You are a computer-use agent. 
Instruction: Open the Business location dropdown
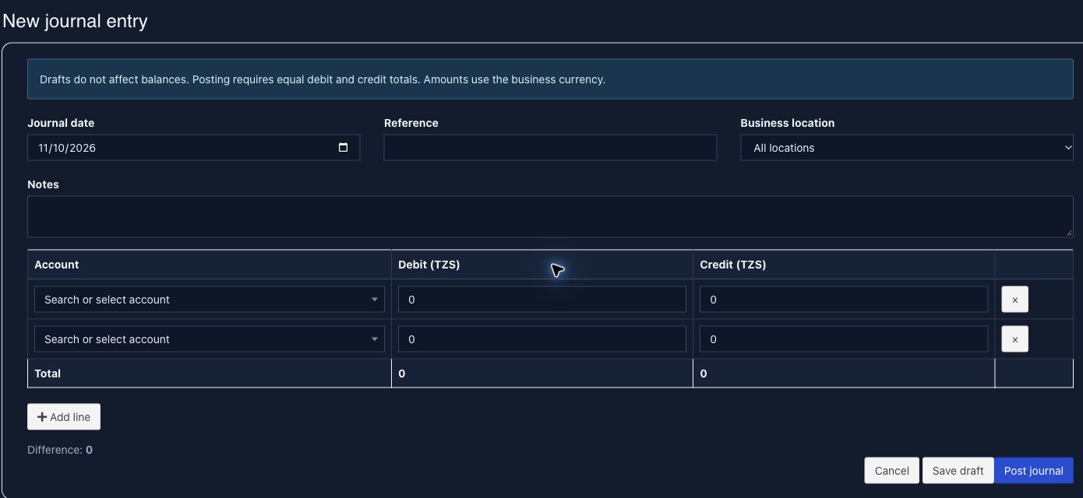tap(907, 148)
